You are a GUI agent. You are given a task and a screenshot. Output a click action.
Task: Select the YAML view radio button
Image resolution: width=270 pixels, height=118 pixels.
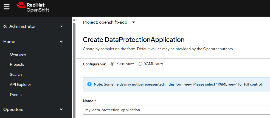[140, 64]
